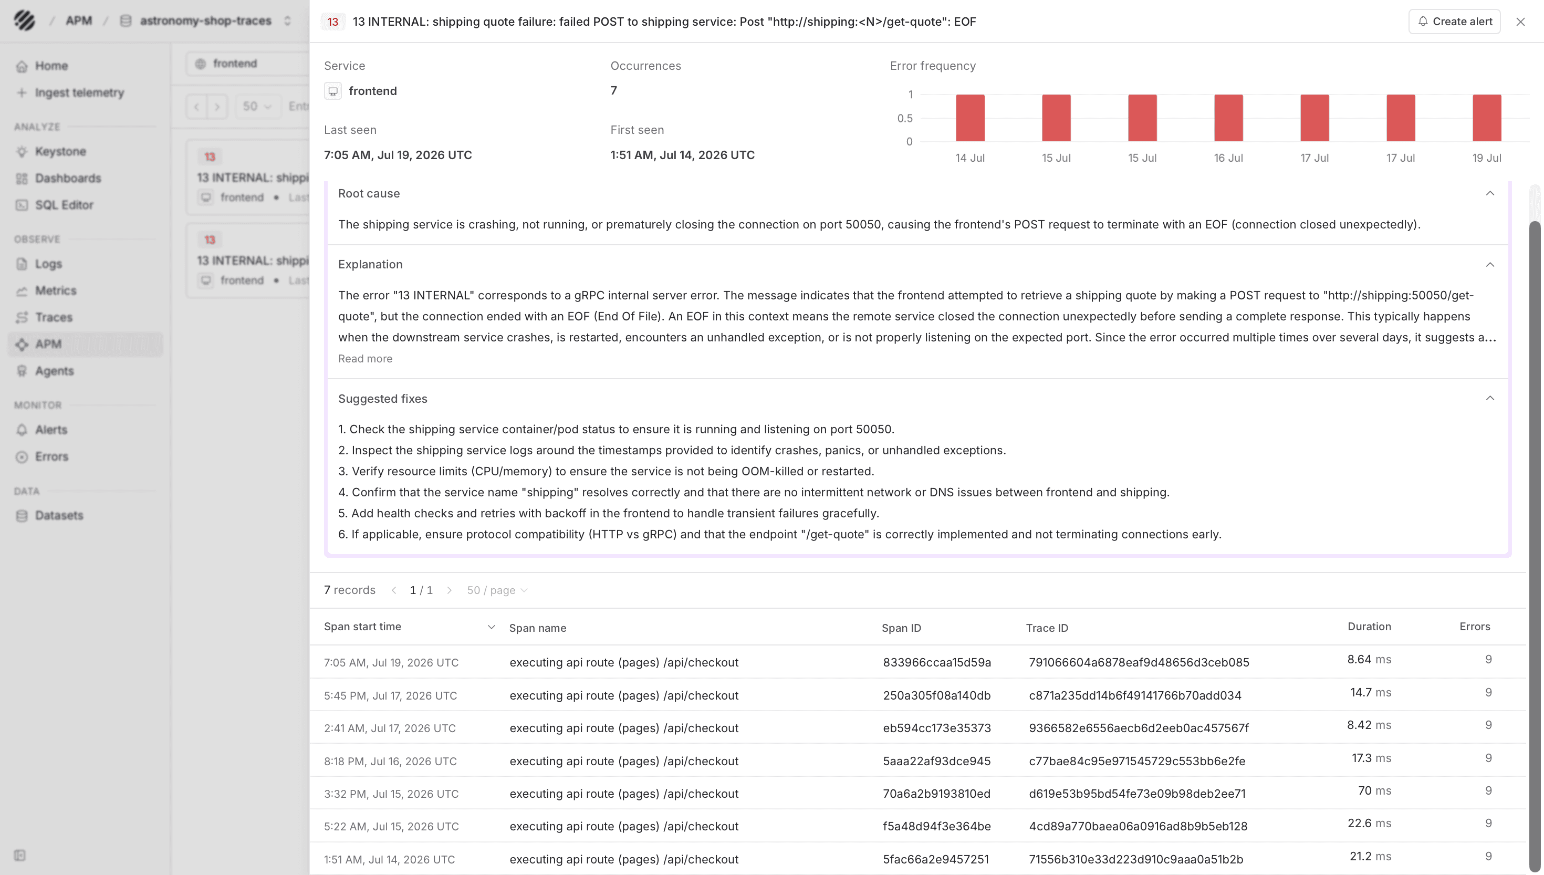
Task: Click the Metrics chart icon
Action: point(22,291)
